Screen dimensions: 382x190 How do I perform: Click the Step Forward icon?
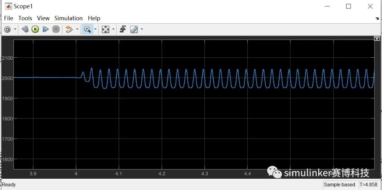click(46, 29)
